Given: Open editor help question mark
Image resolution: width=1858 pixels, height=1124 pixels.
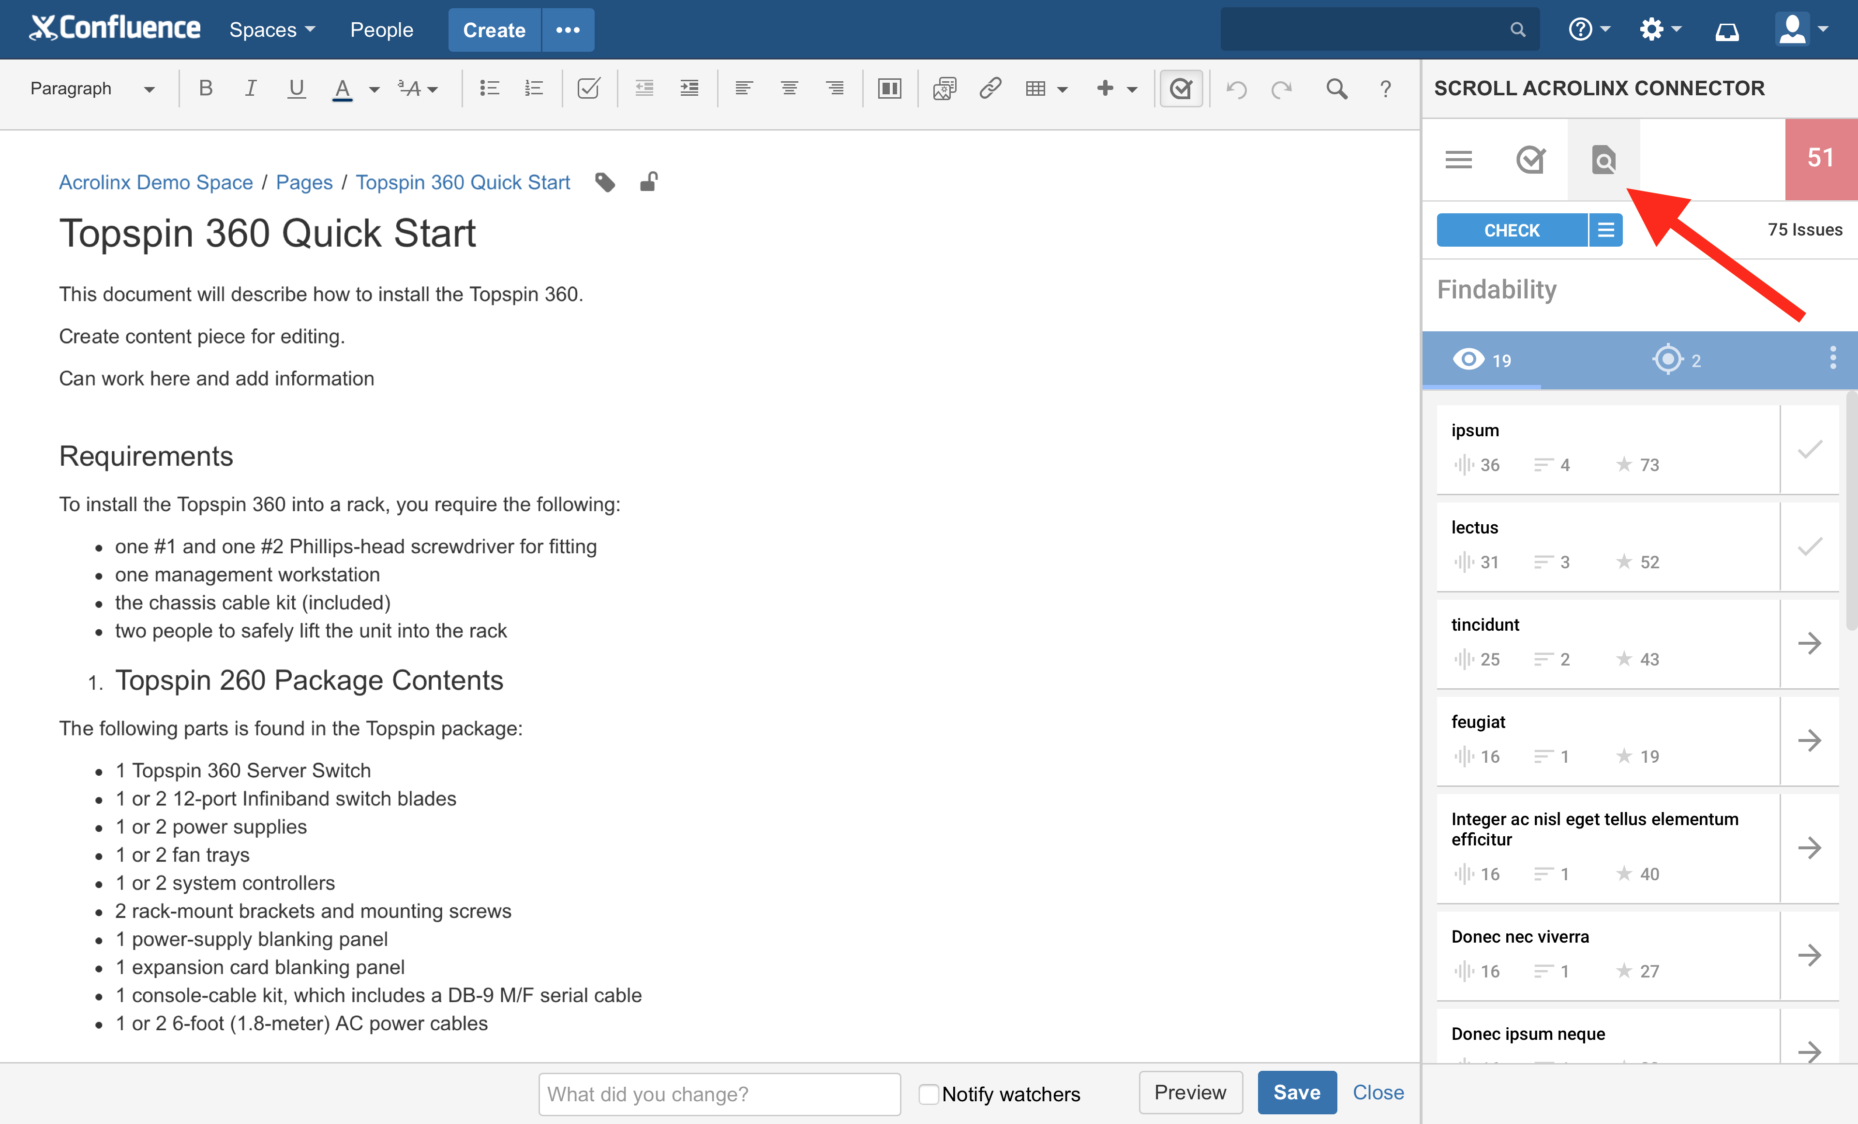Looking at the screenshot, I should tap(1385, 89).
